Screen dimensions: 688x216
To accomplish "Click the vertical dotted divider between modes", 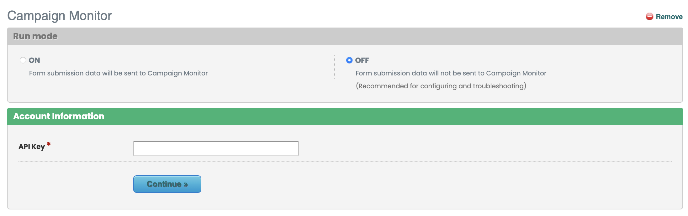I will pyautogui.click(x=334, y=67).
